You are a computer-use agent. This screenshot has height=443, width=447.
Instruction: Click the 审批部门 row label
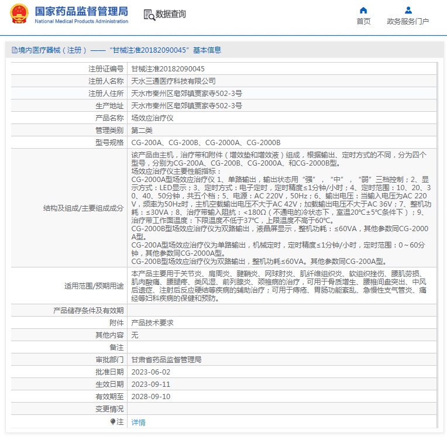[109, 359]
